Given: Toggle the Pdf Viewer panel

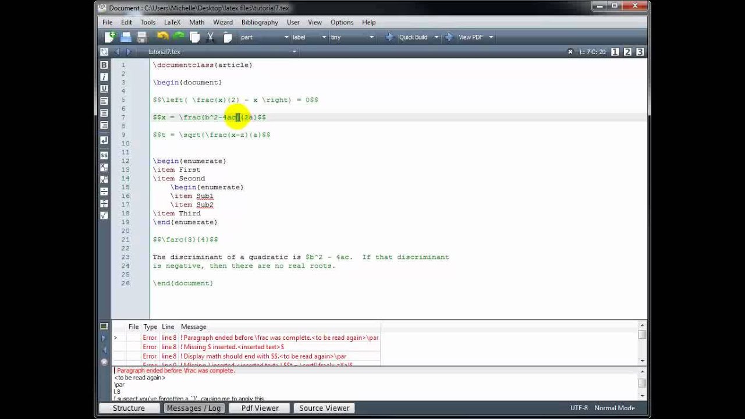Looking at the screenshot, I should (260, 408).
